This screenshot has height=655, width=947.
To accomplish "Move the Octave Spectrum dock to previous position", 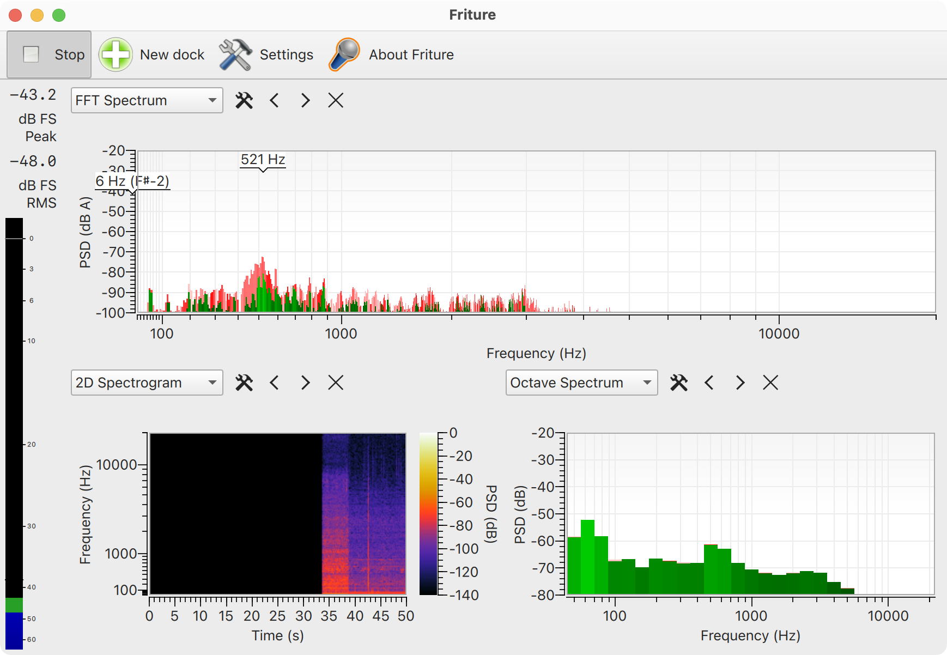I will [x=709, y=383].
